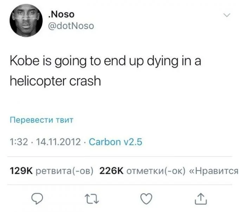Click the отметки(-ок) label text
The width and height of the screenshot is (239, 212).
156,171
